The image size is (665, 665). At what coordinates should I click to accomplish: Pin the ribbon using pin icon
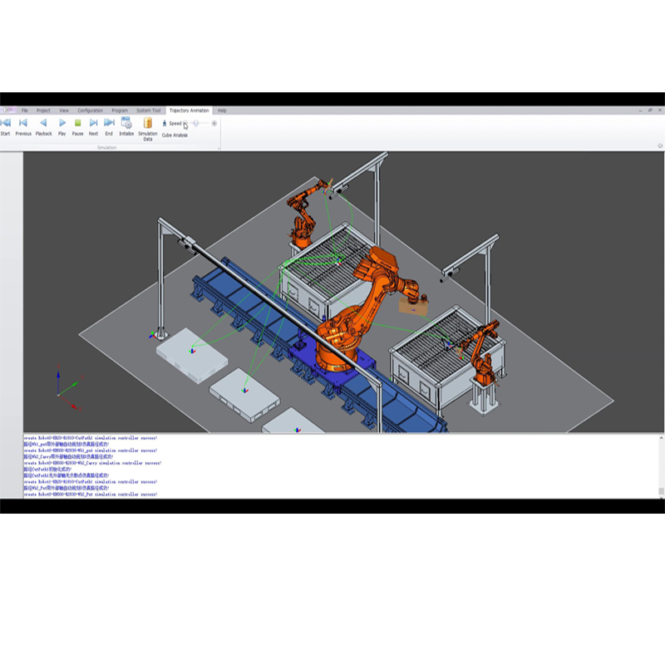coord(660,146)
